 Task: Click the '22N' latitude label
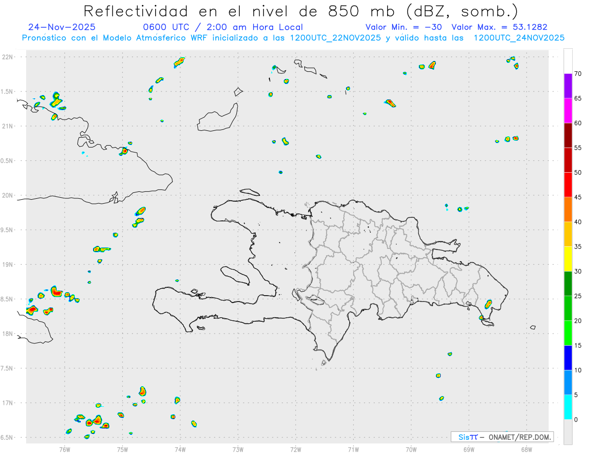(7, 57)
